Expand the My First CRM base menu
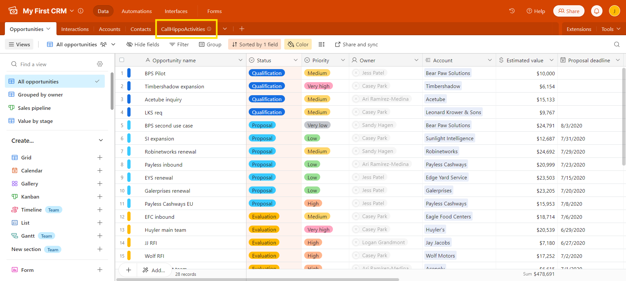 coord(72,11)
